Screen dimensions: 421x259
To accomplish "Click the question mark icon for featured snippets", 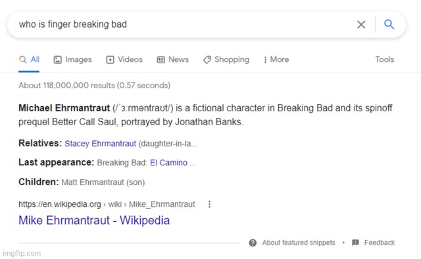I will click(253, 243).
